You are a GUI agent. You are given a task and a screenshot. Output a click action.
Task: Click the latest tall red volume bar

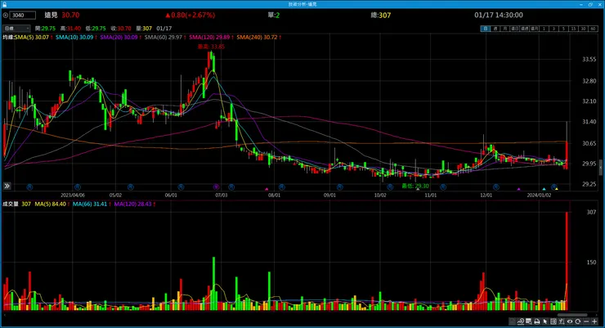tap(567, 261)
